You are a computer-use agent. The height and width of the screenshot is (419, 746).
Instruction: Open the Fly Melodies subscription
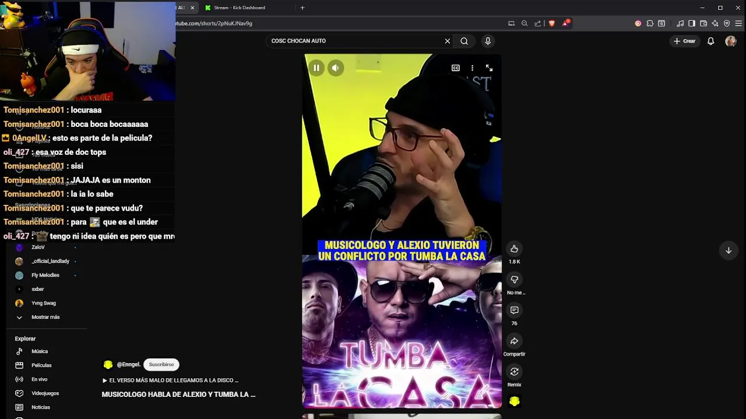point(45,275)
